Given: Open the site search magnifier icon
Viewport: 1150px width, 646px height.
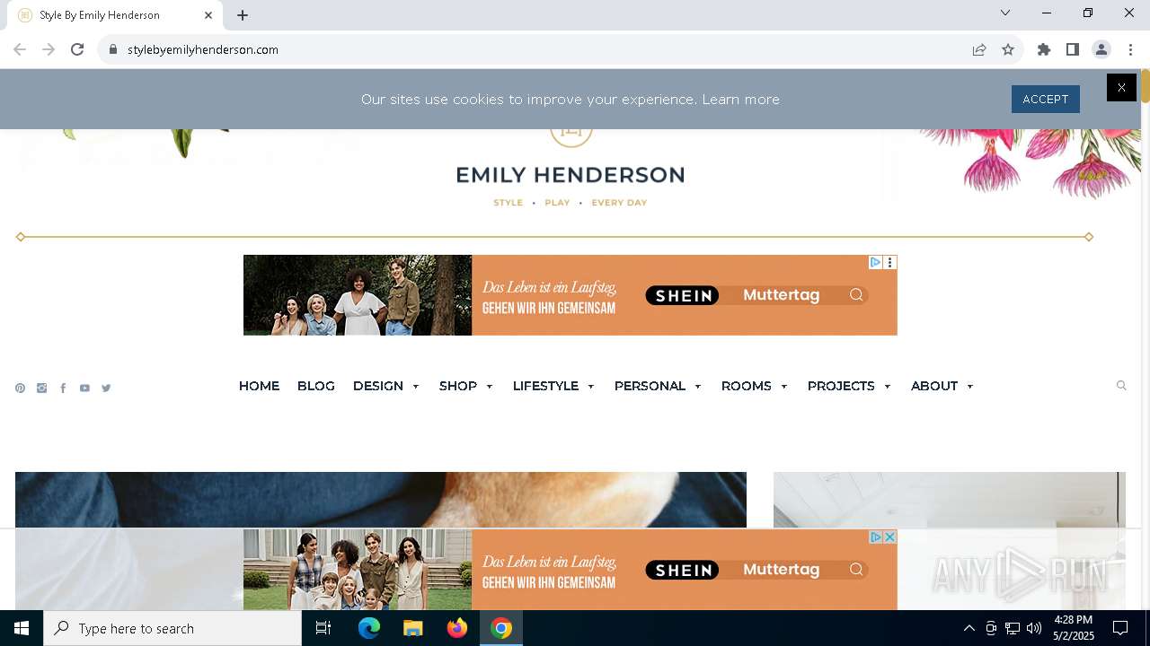Looking at the screenshot, I should coord(1121,386).
